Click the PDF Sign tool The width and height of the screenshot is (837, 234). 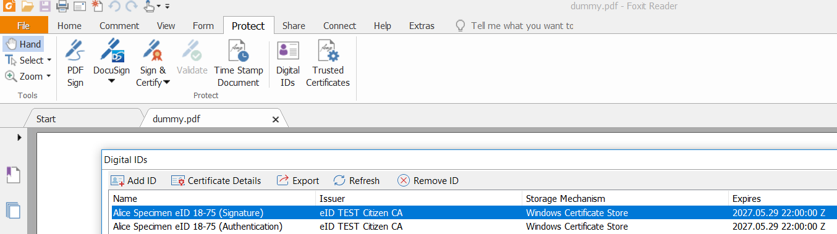tap(75, 63)
